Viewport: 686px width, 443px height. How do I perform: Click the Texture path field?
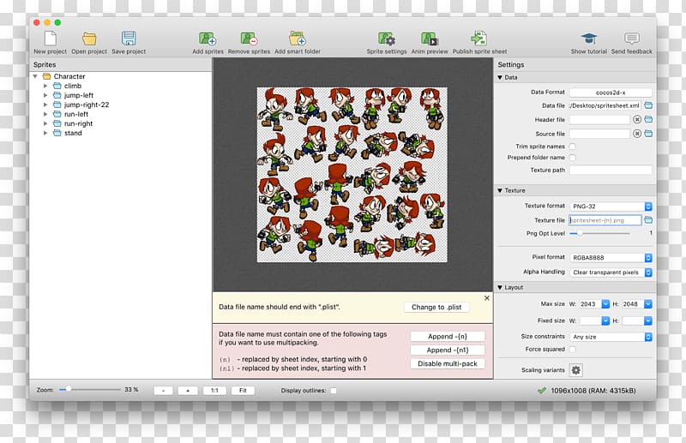coord(611,170)
